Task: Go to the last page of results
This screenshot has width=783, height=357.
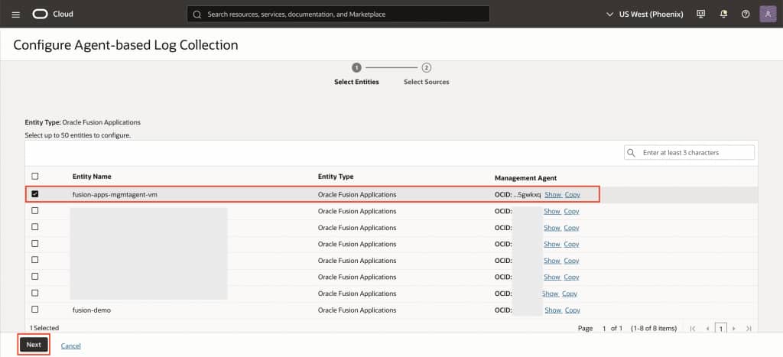Action: point(748,329)
